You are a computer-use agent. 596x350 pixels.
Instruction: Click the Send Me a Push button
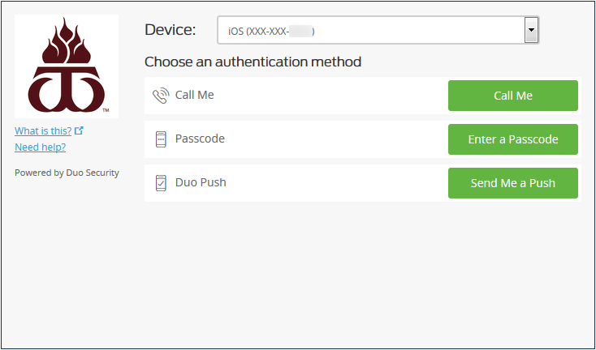512,183
